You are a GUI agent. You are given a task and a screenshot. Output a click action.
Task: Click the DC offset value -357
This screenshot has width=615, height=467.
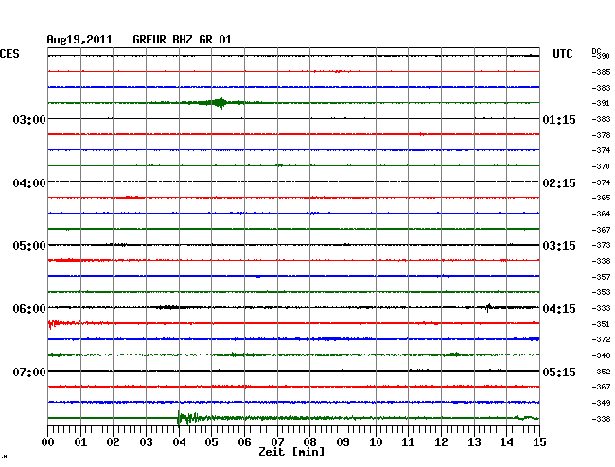[601, 277]
